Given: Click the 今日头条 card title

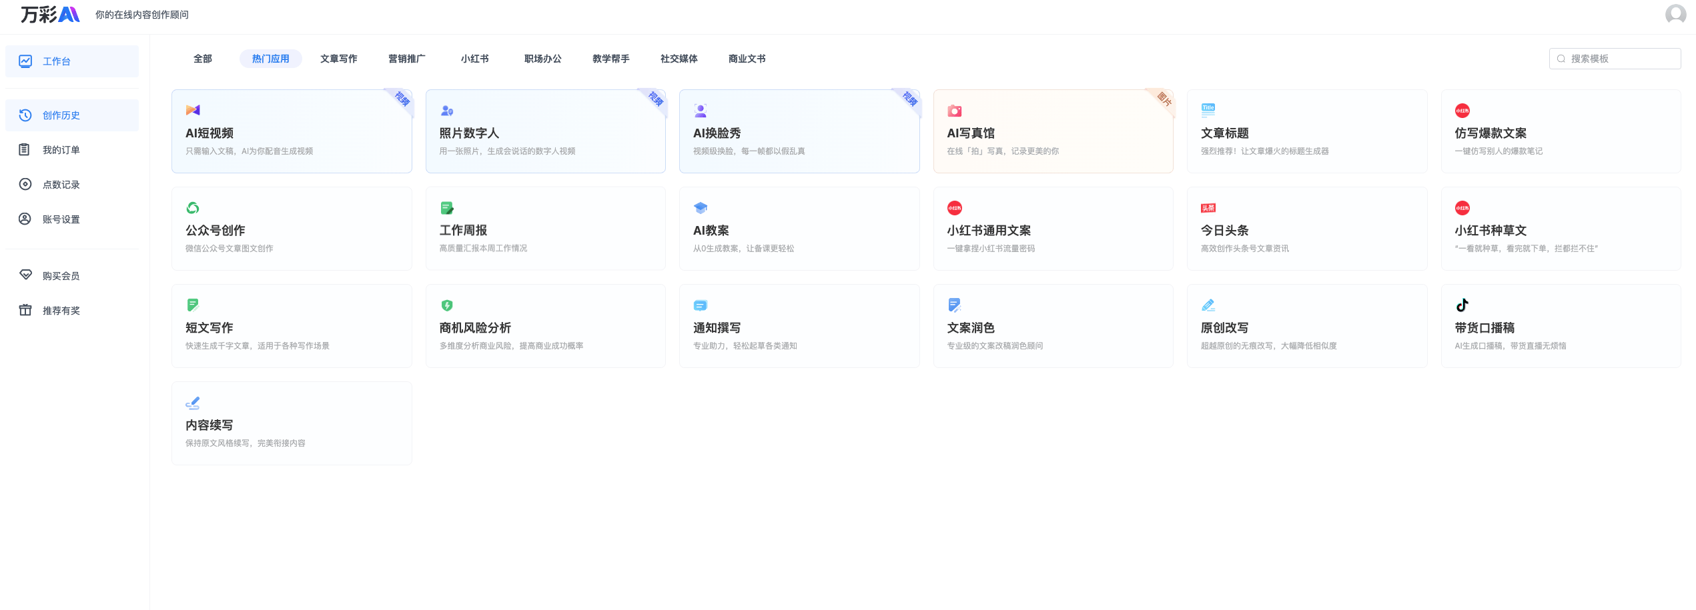Looking at the screenshot, I should [x=1225, y=231].
